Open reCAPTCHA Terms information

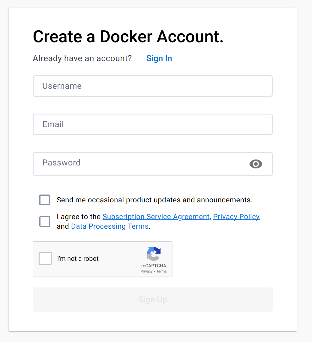161,271
